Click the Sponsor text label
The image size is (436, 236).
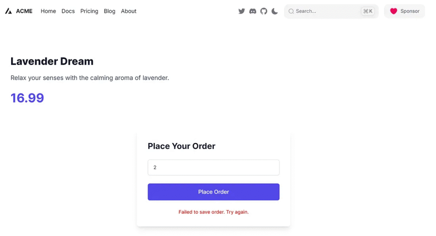pos(410,11)
